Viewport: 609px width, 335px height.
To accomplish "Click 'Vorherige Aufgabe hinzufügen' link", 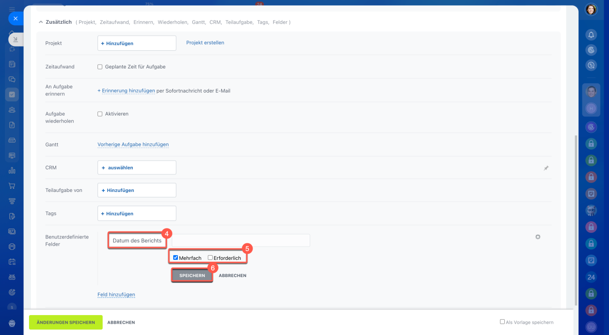I will [133, 144].
